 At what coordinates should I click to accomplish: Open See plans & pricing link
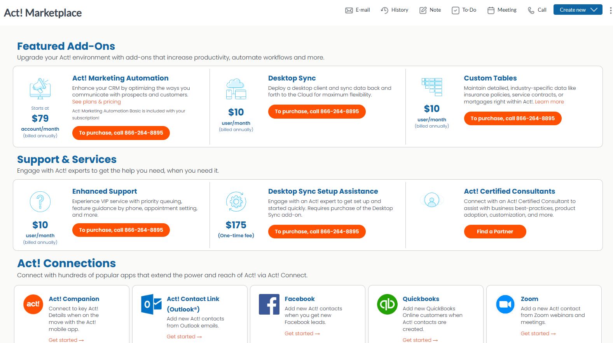point(96,102)
